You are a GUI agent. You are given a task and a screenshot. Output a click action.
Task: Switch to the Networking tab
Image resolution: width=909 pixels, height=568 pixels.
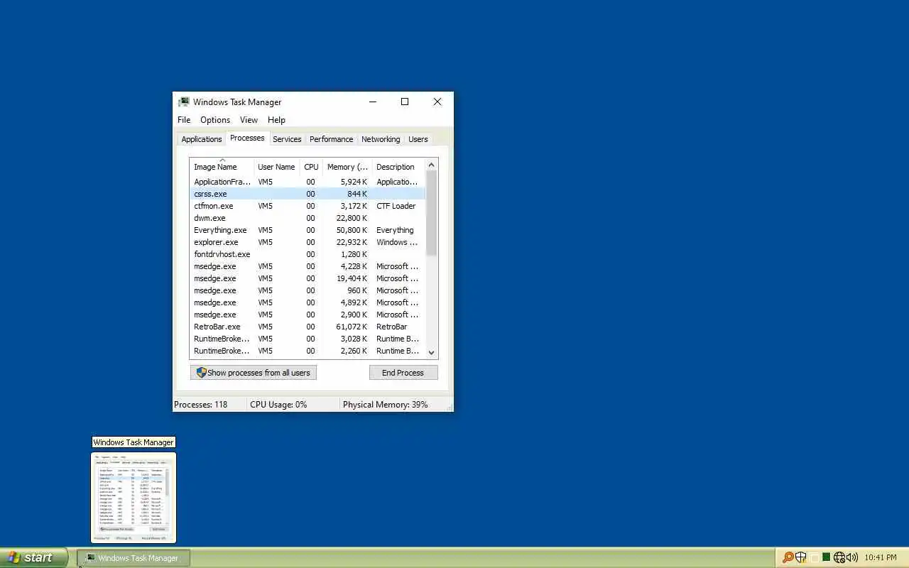381,139
